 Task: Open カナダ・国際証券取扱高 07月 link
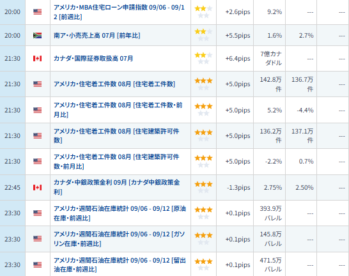pyautogui.click(x=93, y=59)
